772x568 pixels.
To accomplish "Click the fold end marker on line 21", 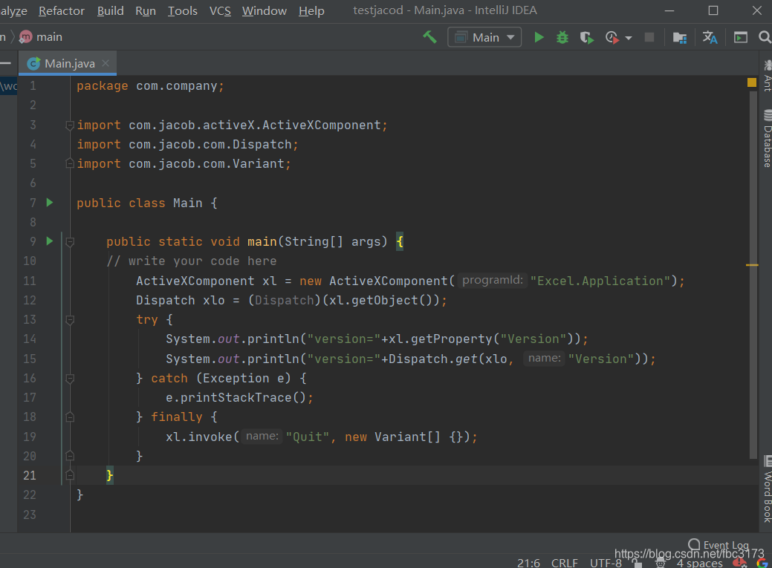I will 70,475.
